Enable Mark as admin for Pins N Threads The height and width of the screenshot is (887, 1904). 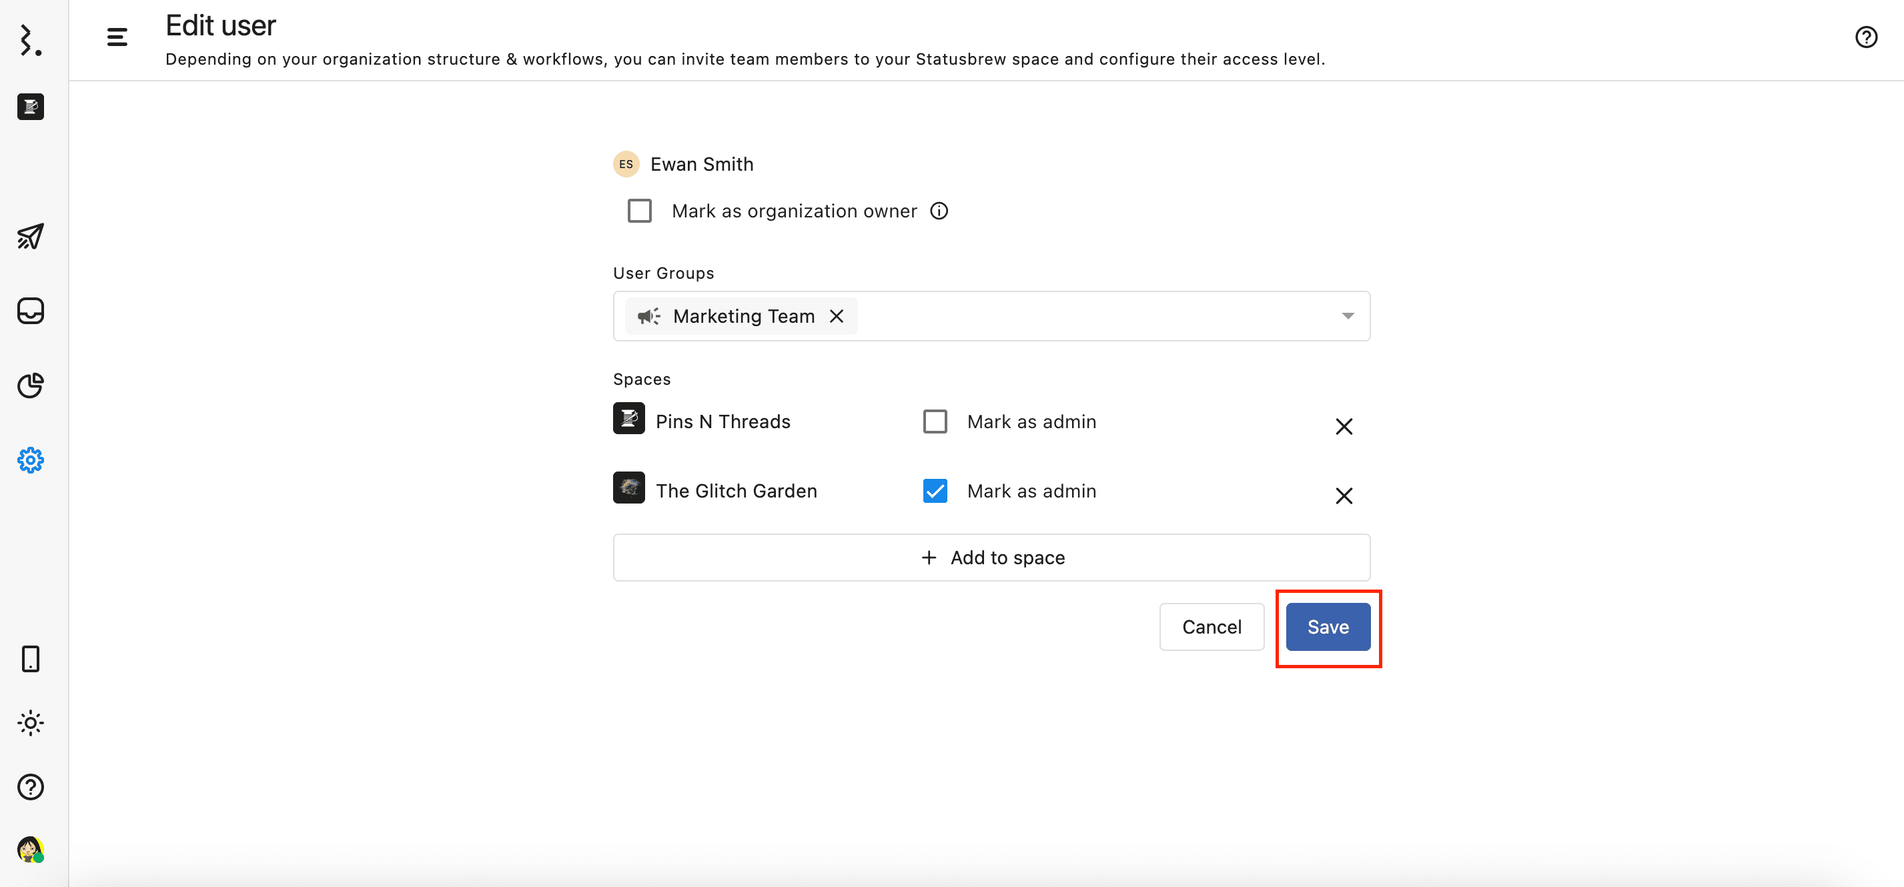(935, 422)
